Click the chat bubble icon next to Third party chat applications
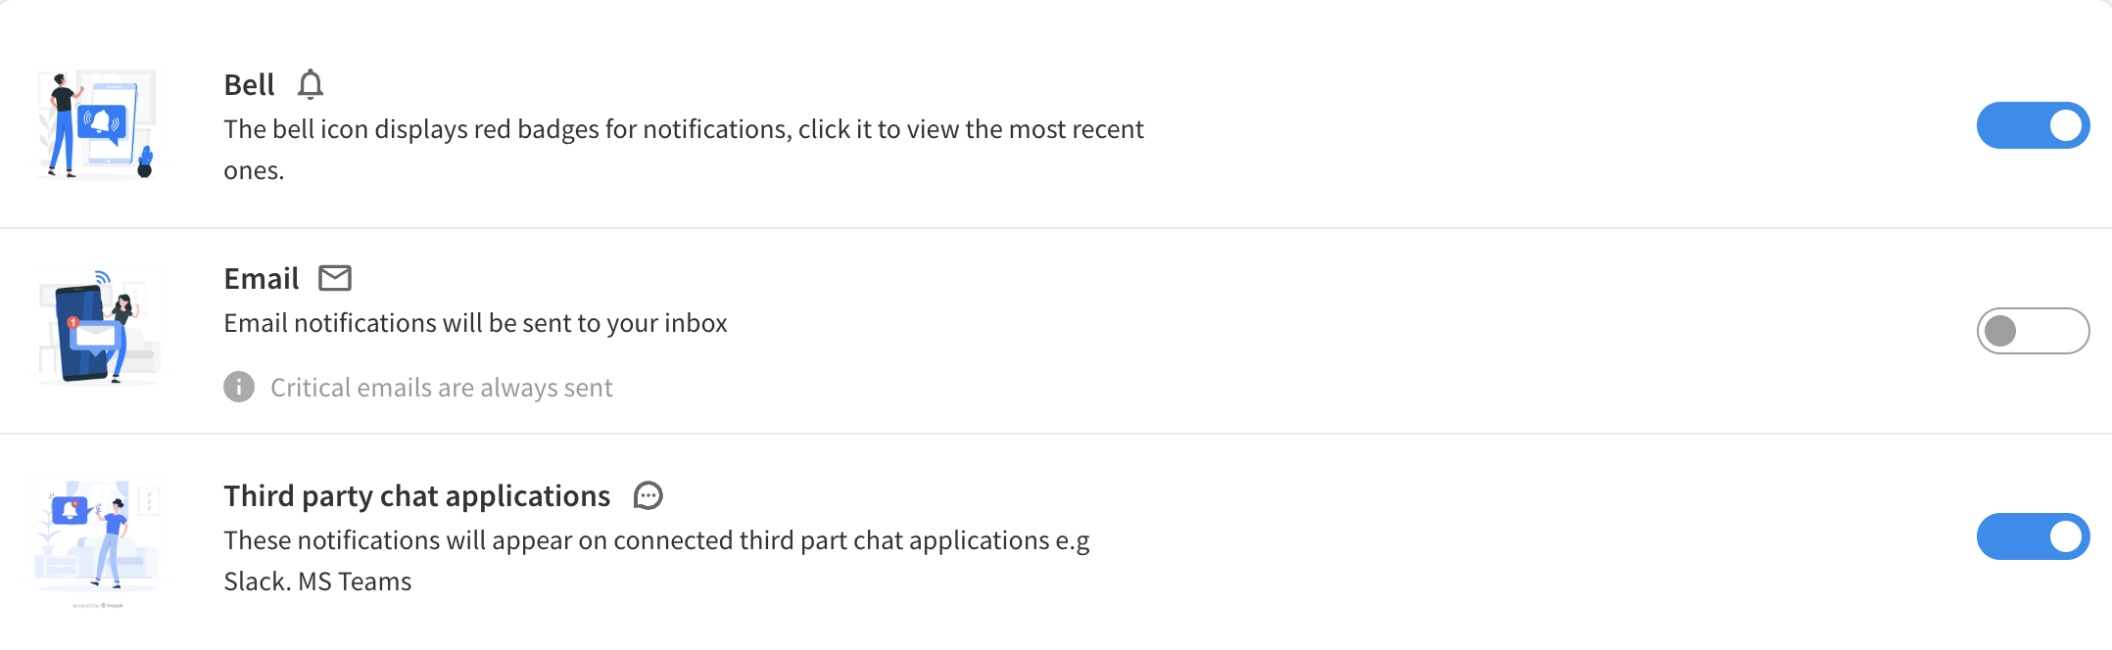2112x650 pixels. coord(648,496)
